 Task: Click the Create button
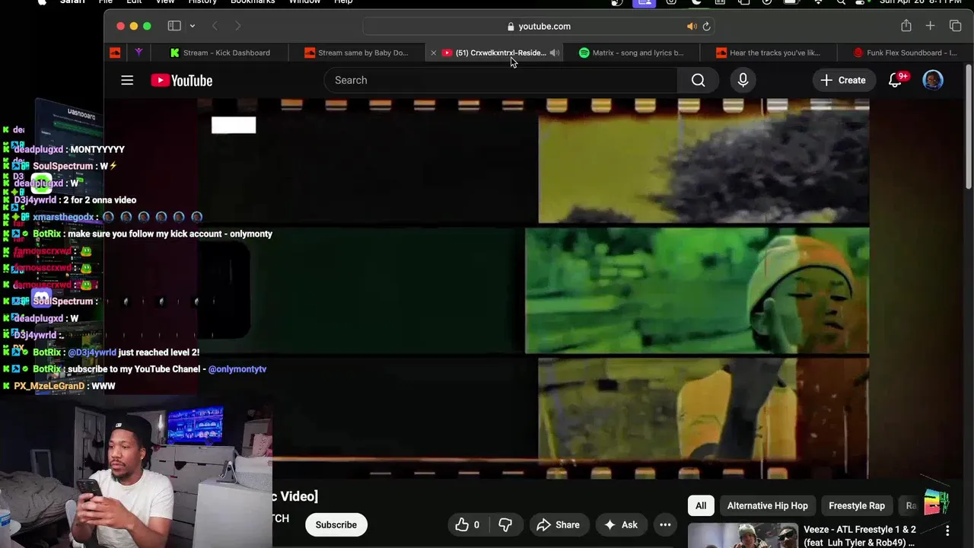843,80
